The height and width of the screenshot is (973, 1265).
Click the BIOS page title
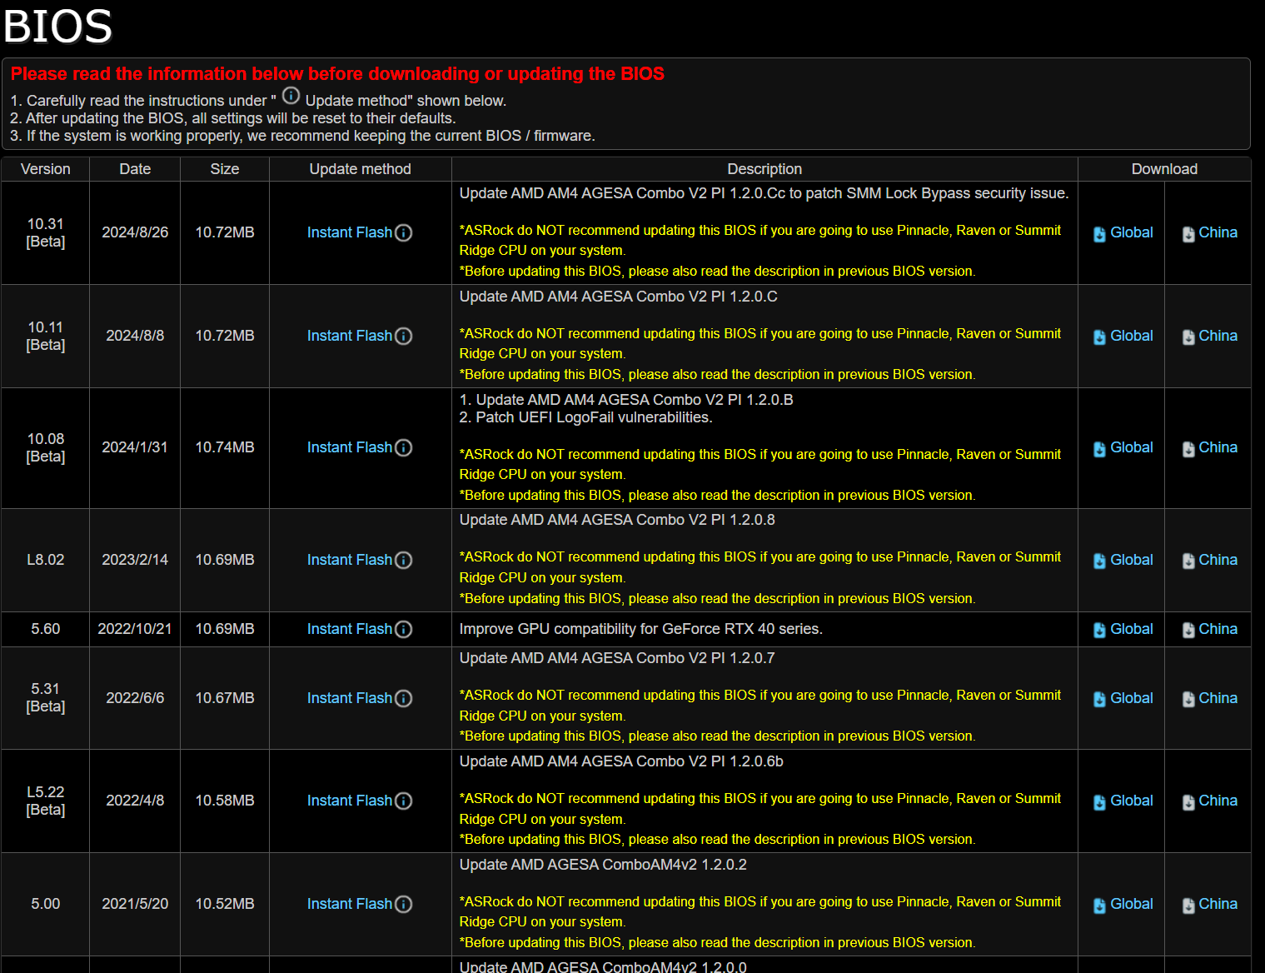point(57,26)
